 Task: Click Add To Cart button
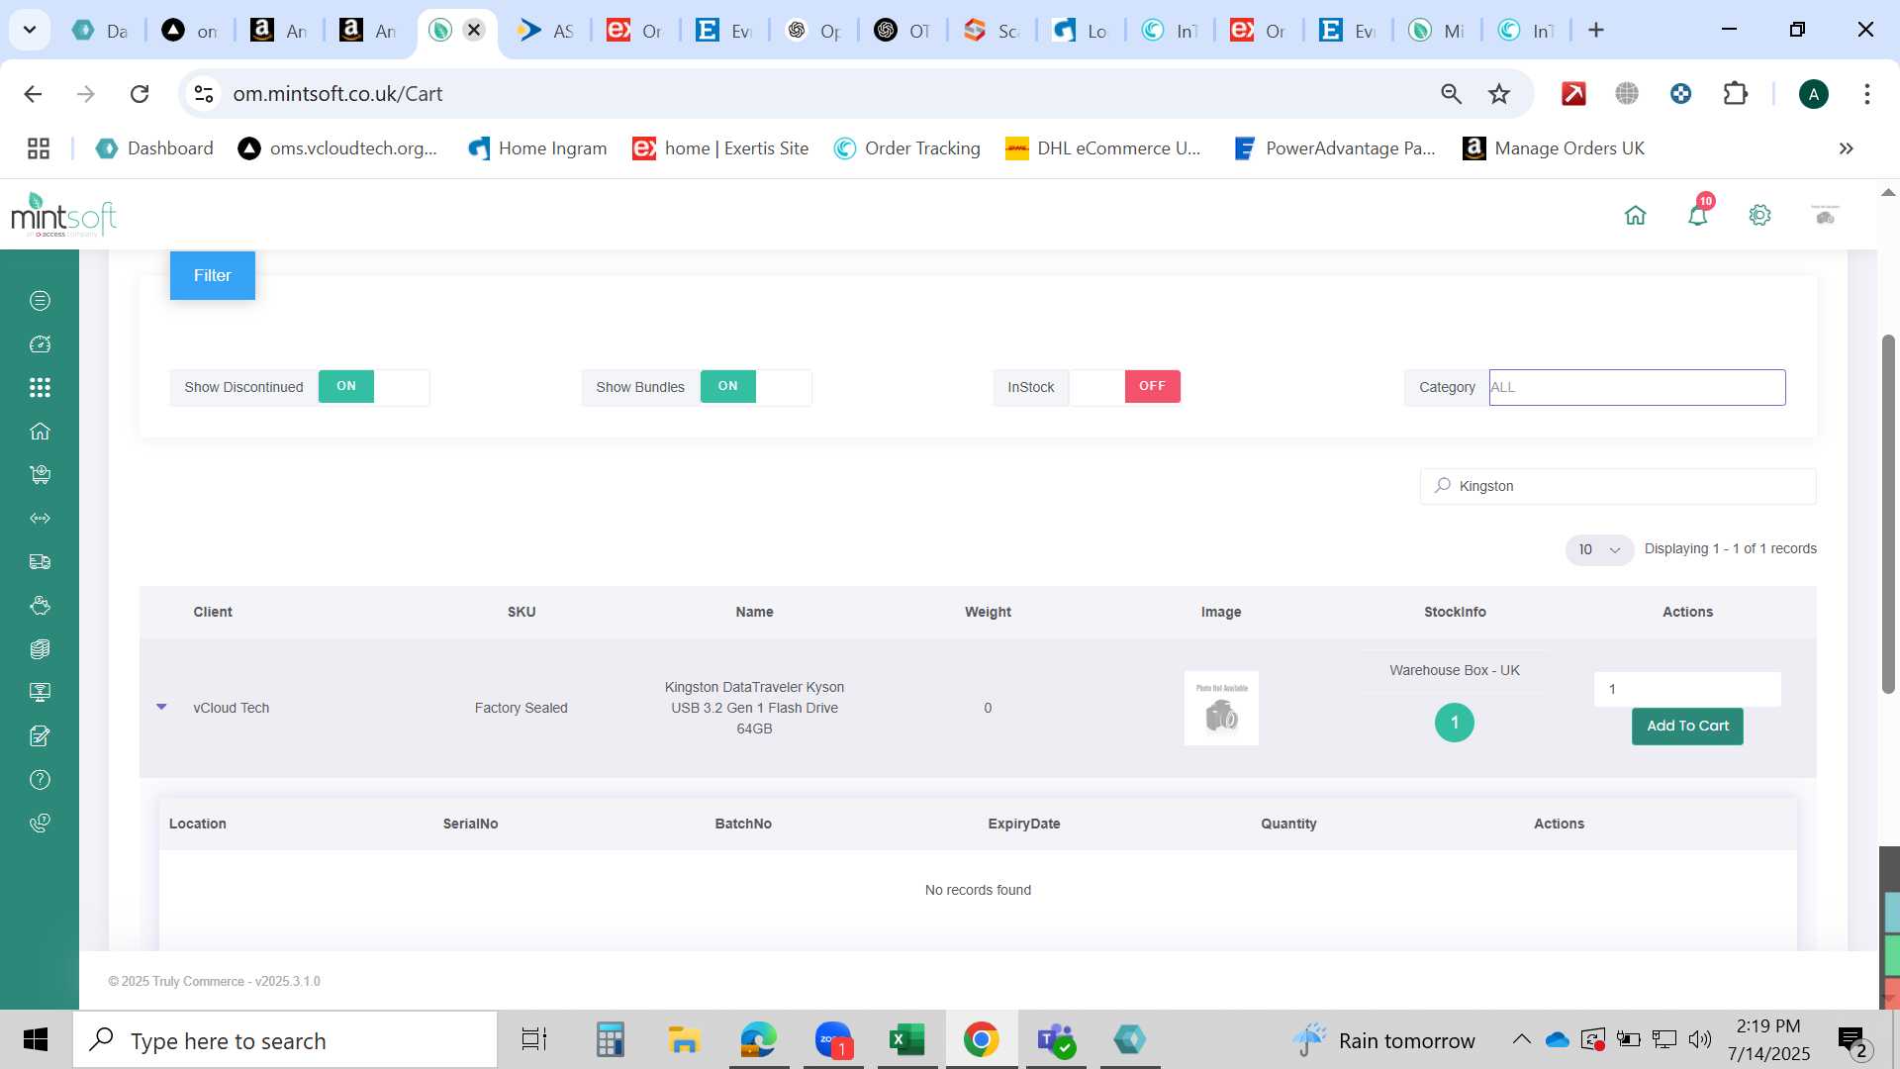pyautogui.click(x=1687, y=726)
